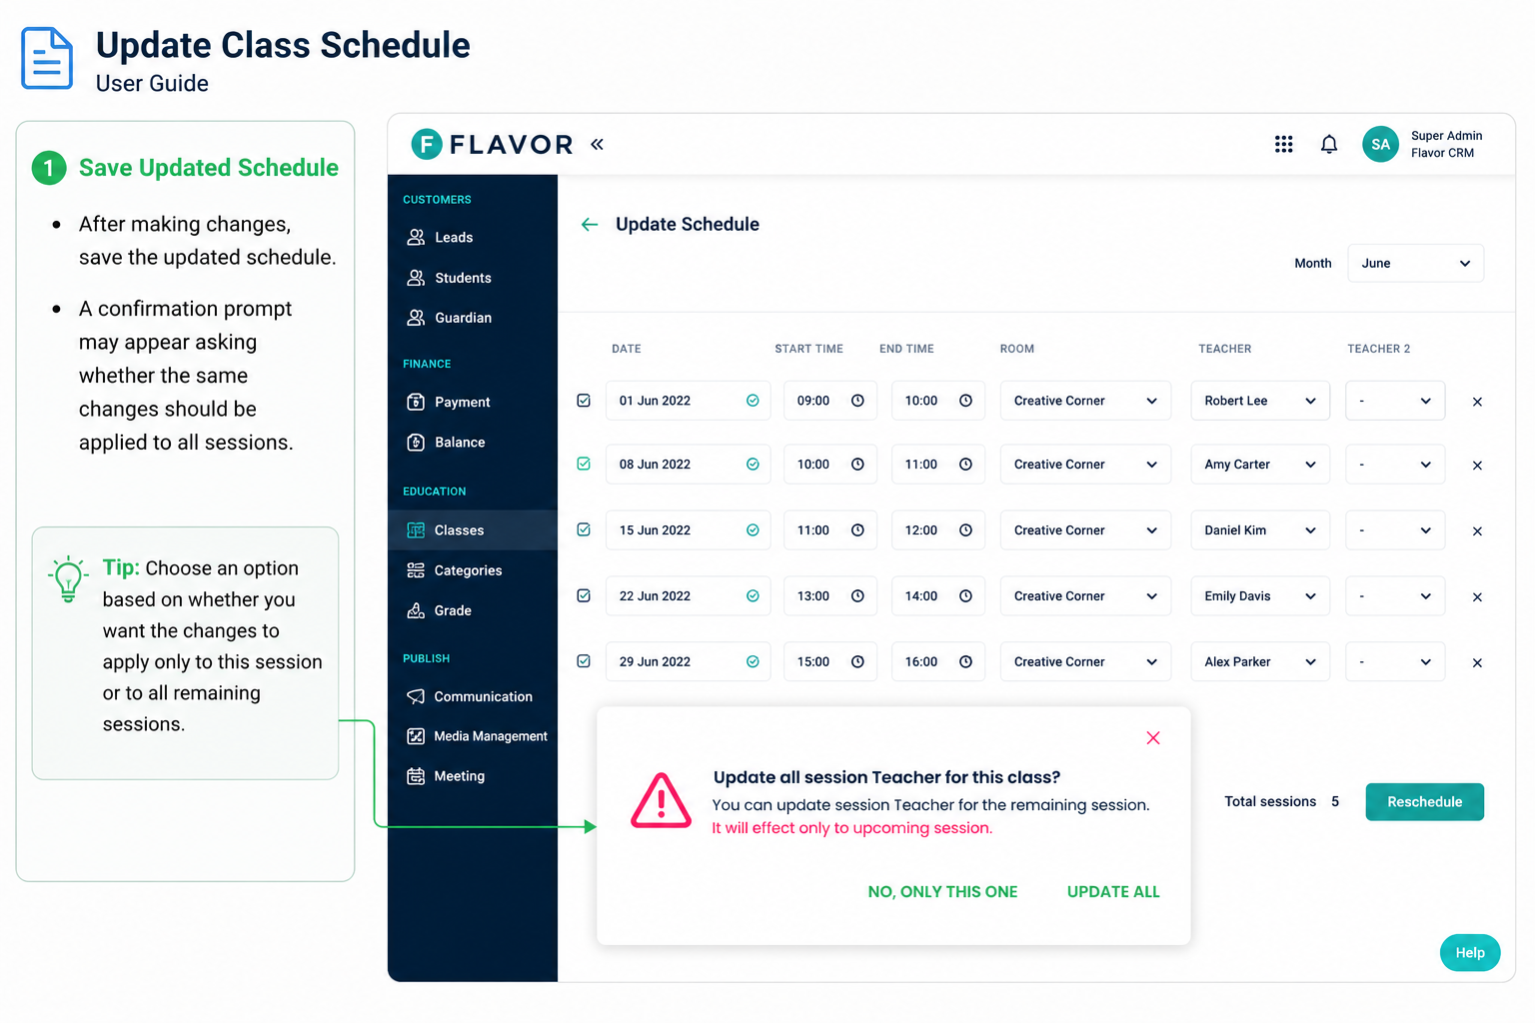Open clock picker for 11:00 start time in 15 Jun row

click(857, 530)
